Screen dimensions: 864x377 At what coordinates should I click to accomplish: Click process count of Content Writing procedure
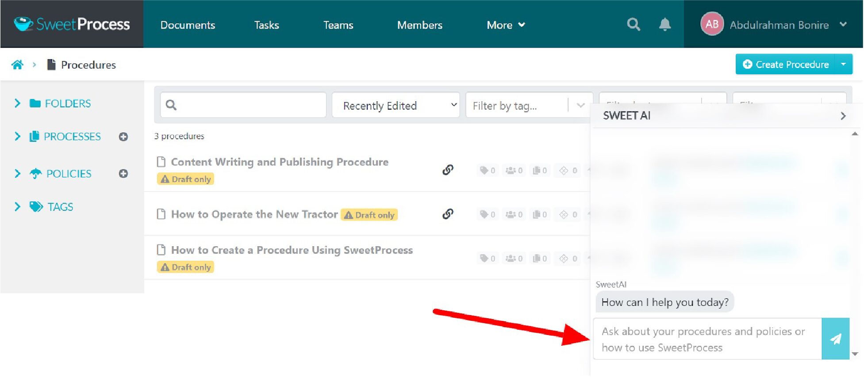click(540, 170)
